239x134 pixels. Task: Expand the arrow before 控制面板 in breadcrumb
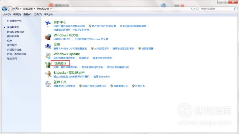point(21,9)
